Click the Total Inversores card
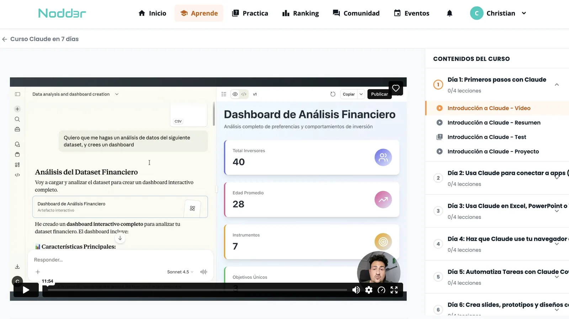569x319 pixels. coord(312,157)
